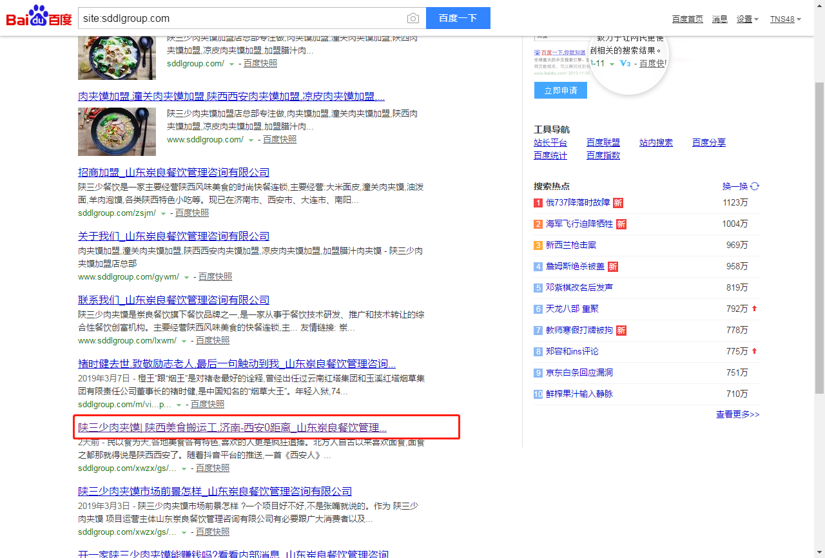Open hot search 邓紫棋改名后发声
The width and height of the screenshot is (825, 558).
(x=579, y=287)
